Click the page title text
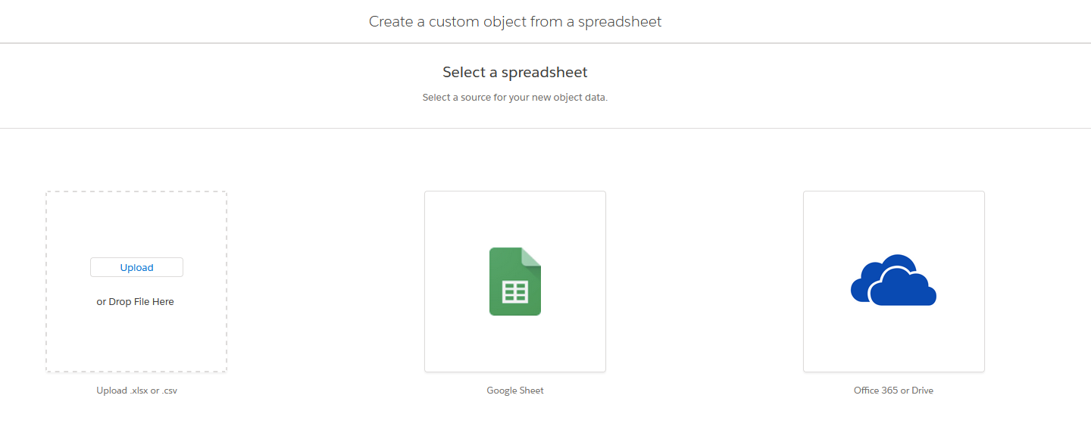The width and height of the screenshot is (1091, 442). point(515,21)
